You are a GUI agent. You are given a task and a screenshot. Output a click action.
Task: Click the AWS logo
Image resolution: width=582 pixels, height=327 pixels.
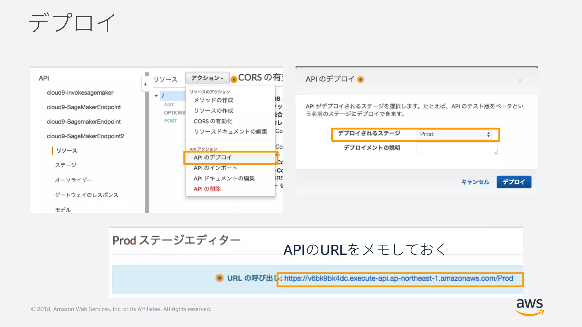[529, 307]
